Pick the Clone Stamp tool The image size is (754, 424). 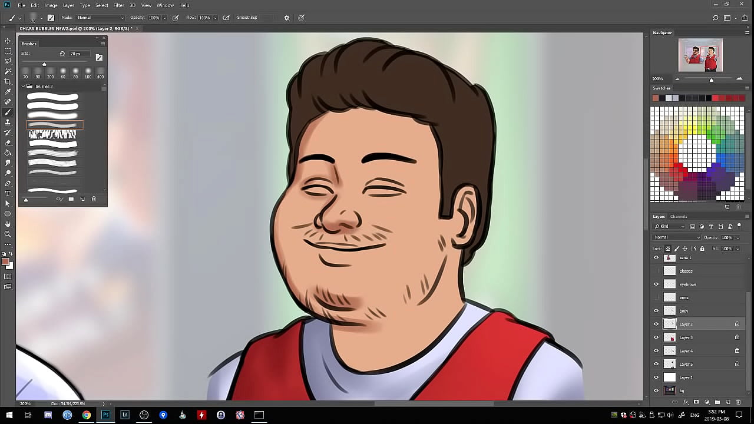coord(8,122)
